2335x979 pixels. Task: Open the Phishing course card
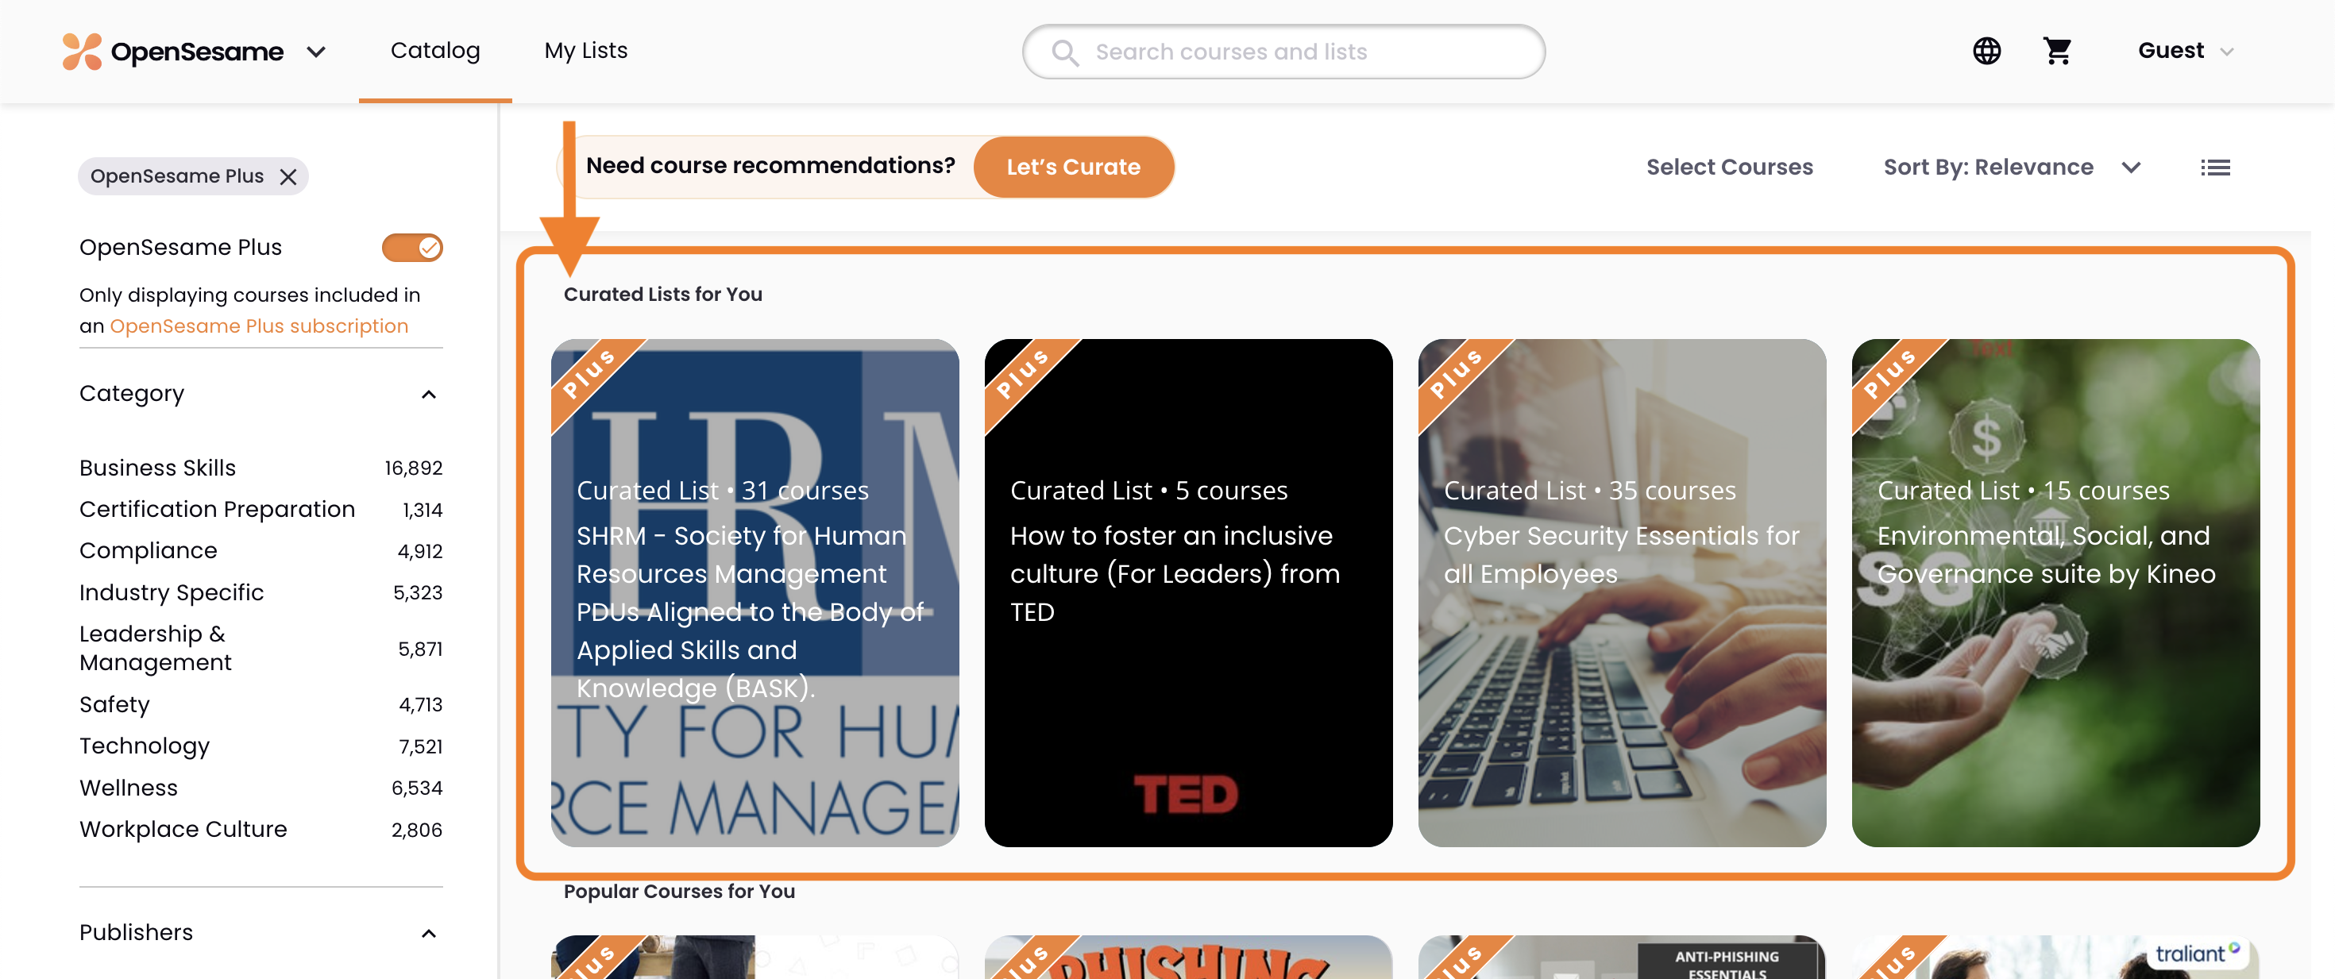(x=1187, y=958)
